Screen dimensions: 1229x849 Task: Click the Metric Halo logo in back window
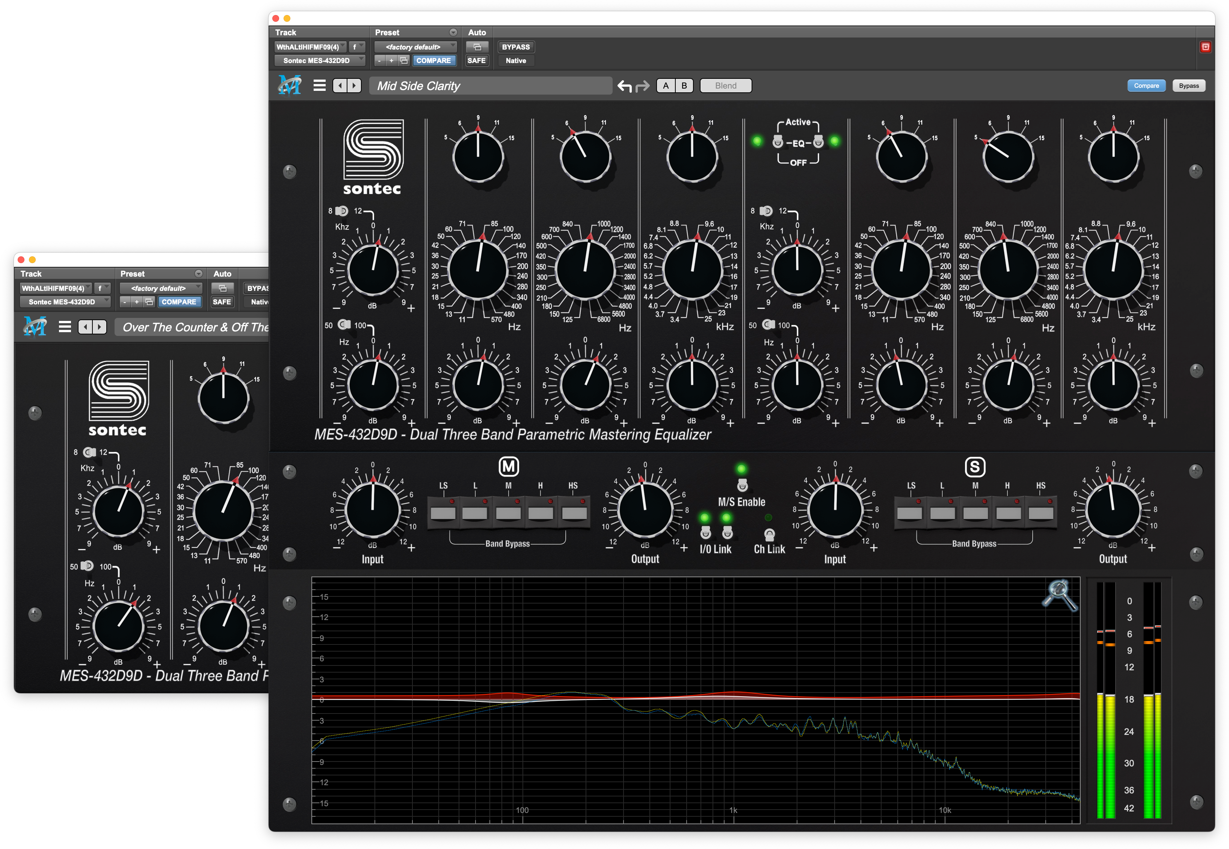(35, 326)
